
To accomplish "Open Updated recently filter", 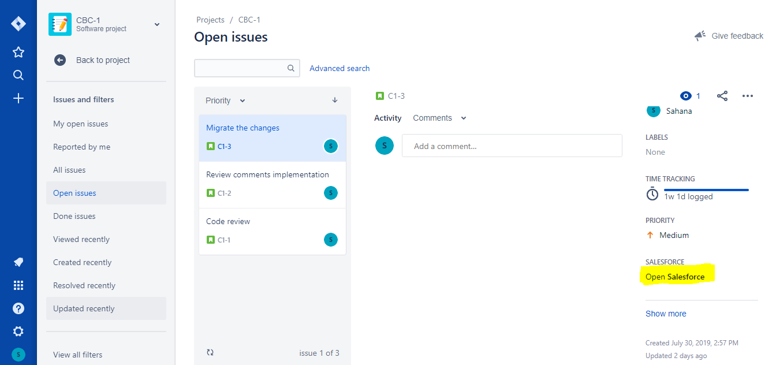I will click(x=106, y=308).
